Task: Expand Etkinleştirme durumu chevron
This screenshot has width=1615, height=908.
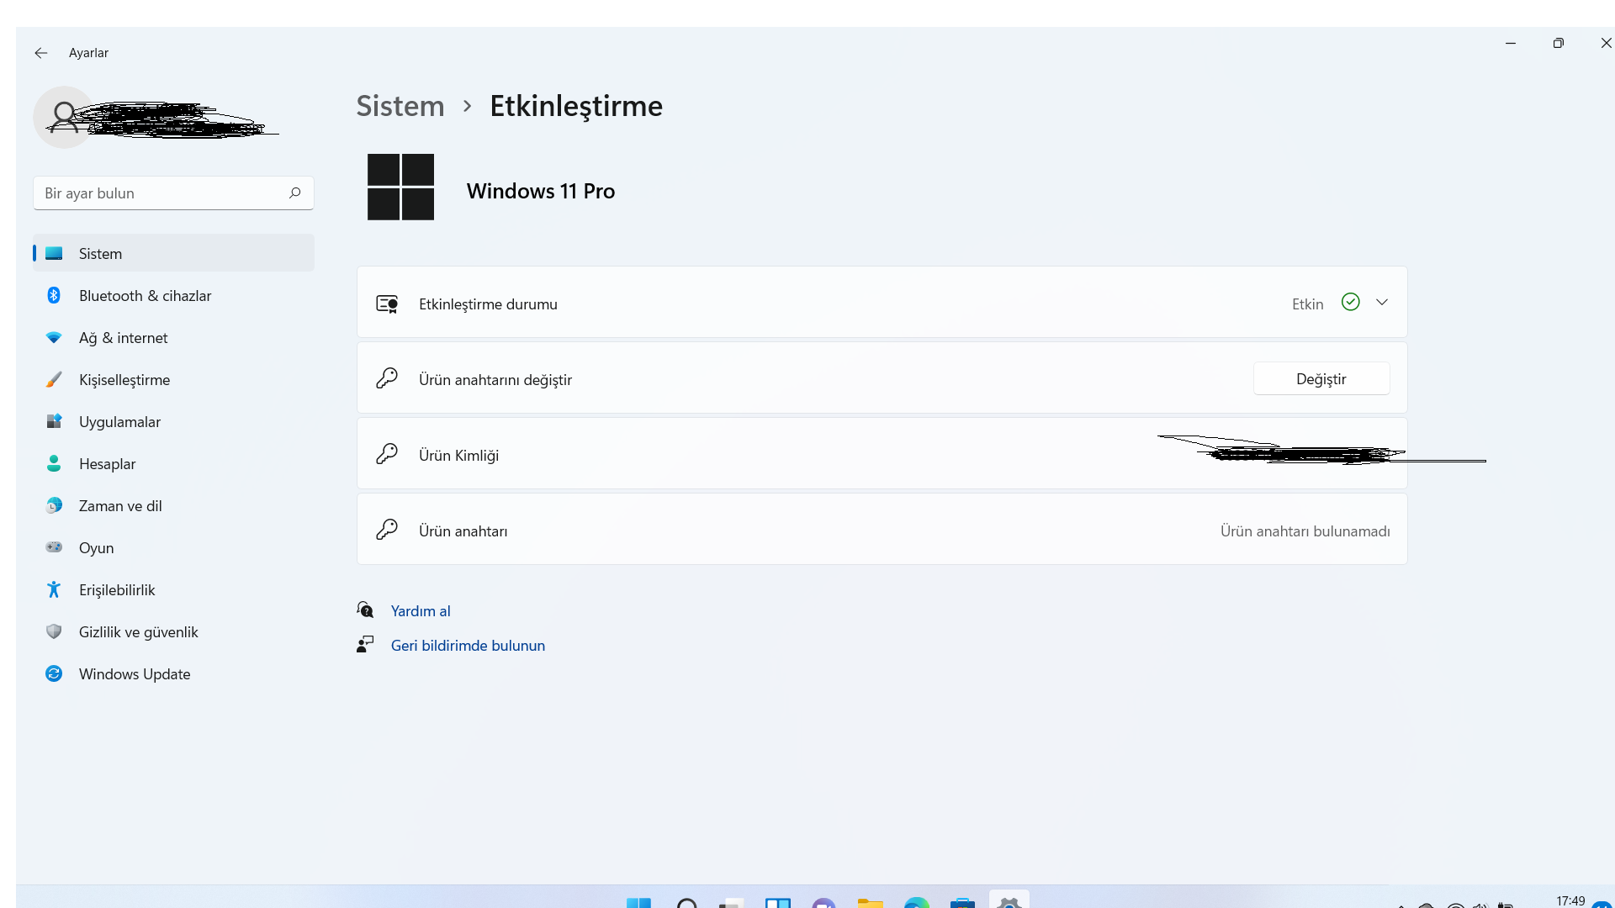Action: (1382, 303)
